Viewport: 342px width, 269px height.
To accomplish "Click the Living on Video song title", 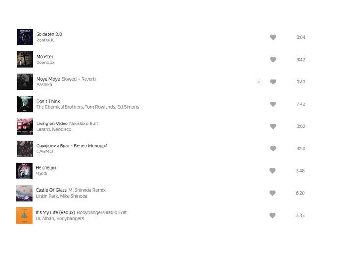I will [52, 124].
